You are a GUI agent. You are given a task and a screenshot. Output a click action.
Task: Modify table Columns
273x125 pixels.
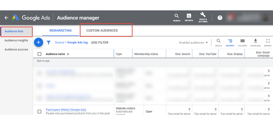(242, 43)
